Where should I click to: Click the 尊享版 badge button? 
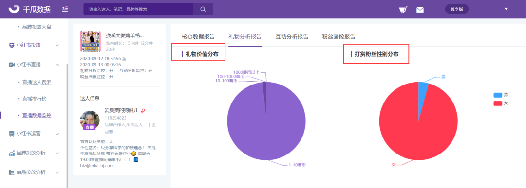[456, 9]
